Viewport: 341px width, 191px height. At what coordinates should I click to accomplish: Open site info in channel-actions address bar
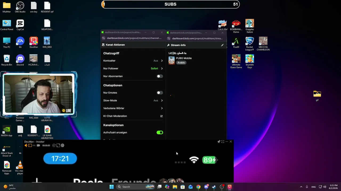pos(104,38)
